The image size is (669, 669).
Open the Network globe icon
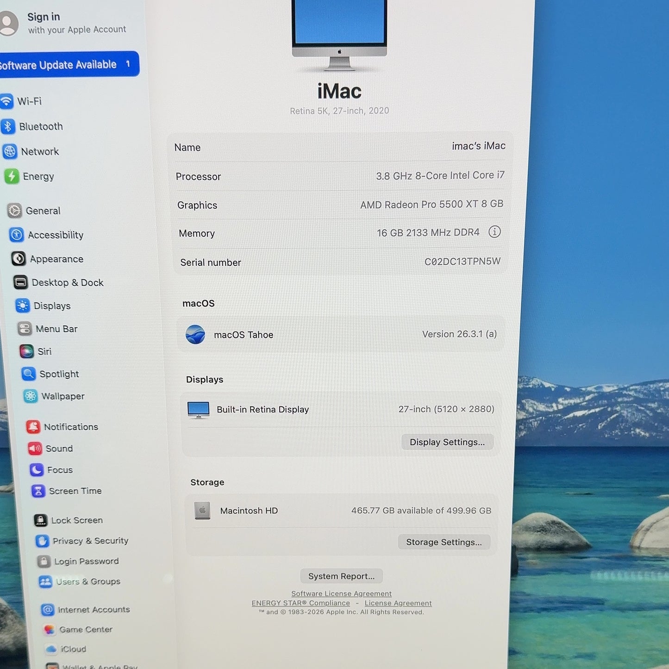(x=10, y=151)
